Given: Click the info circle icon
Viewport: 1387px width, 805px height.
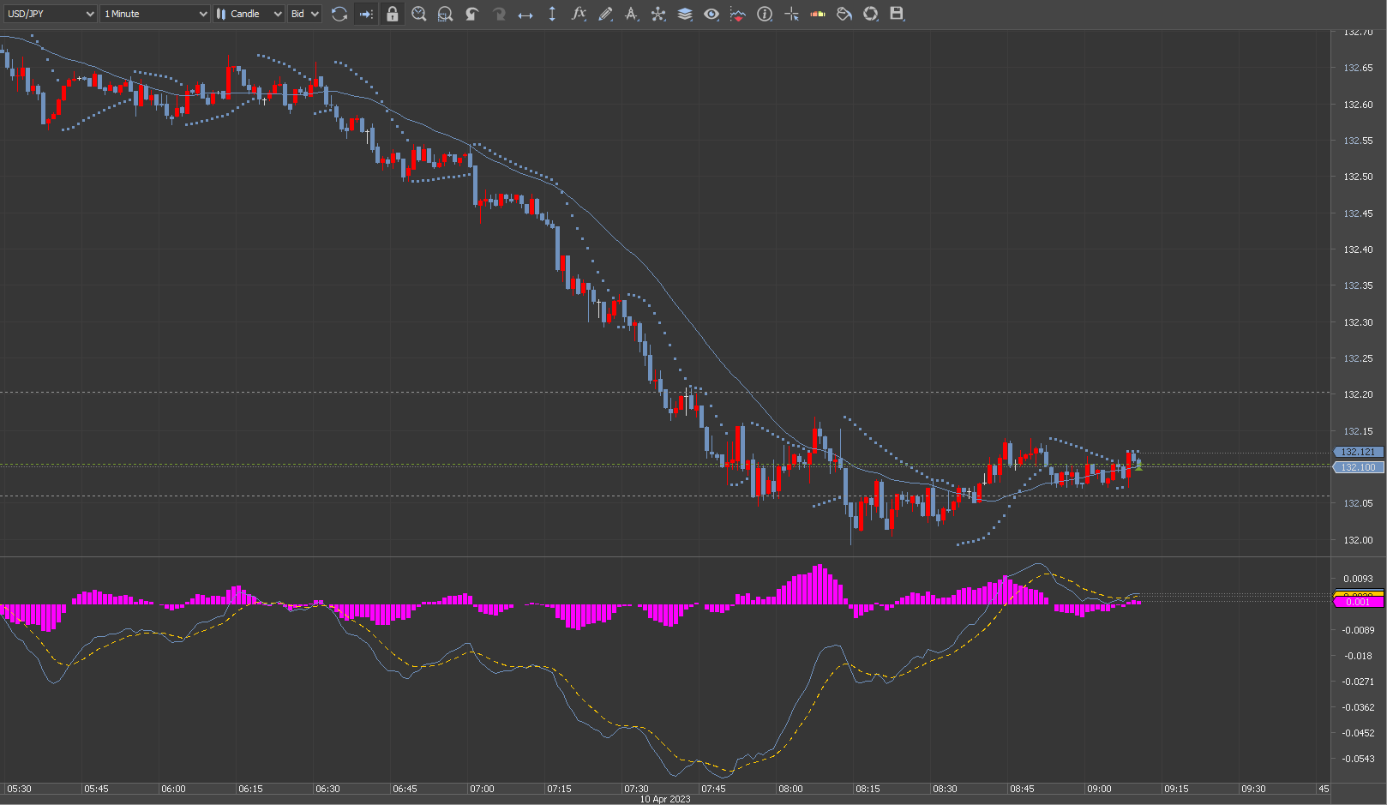Looking at the screenshot, I should click(x=765, y=14).
